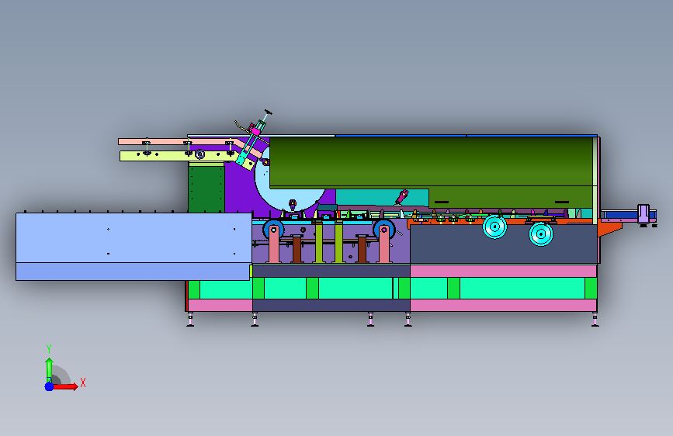Image resolution: width=673 pixels, height=436 pixels.
Task: Select the left pink support pillar
Action: pyautogui.click(x=274, y=244)
